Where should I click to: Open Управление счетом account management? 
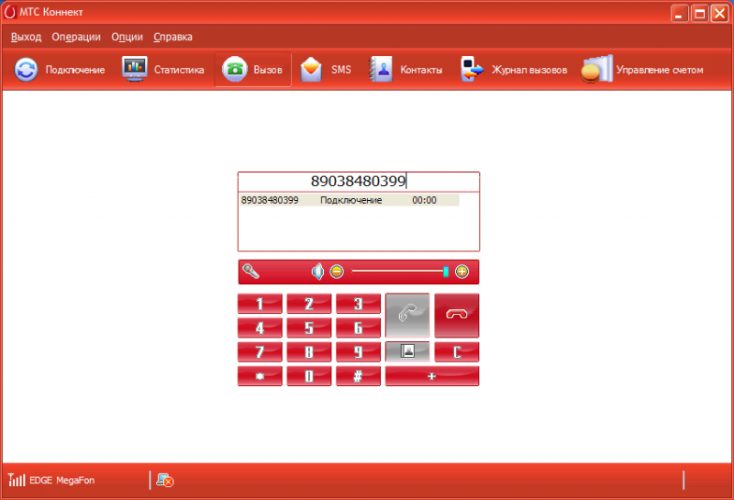tap(641, 70)
